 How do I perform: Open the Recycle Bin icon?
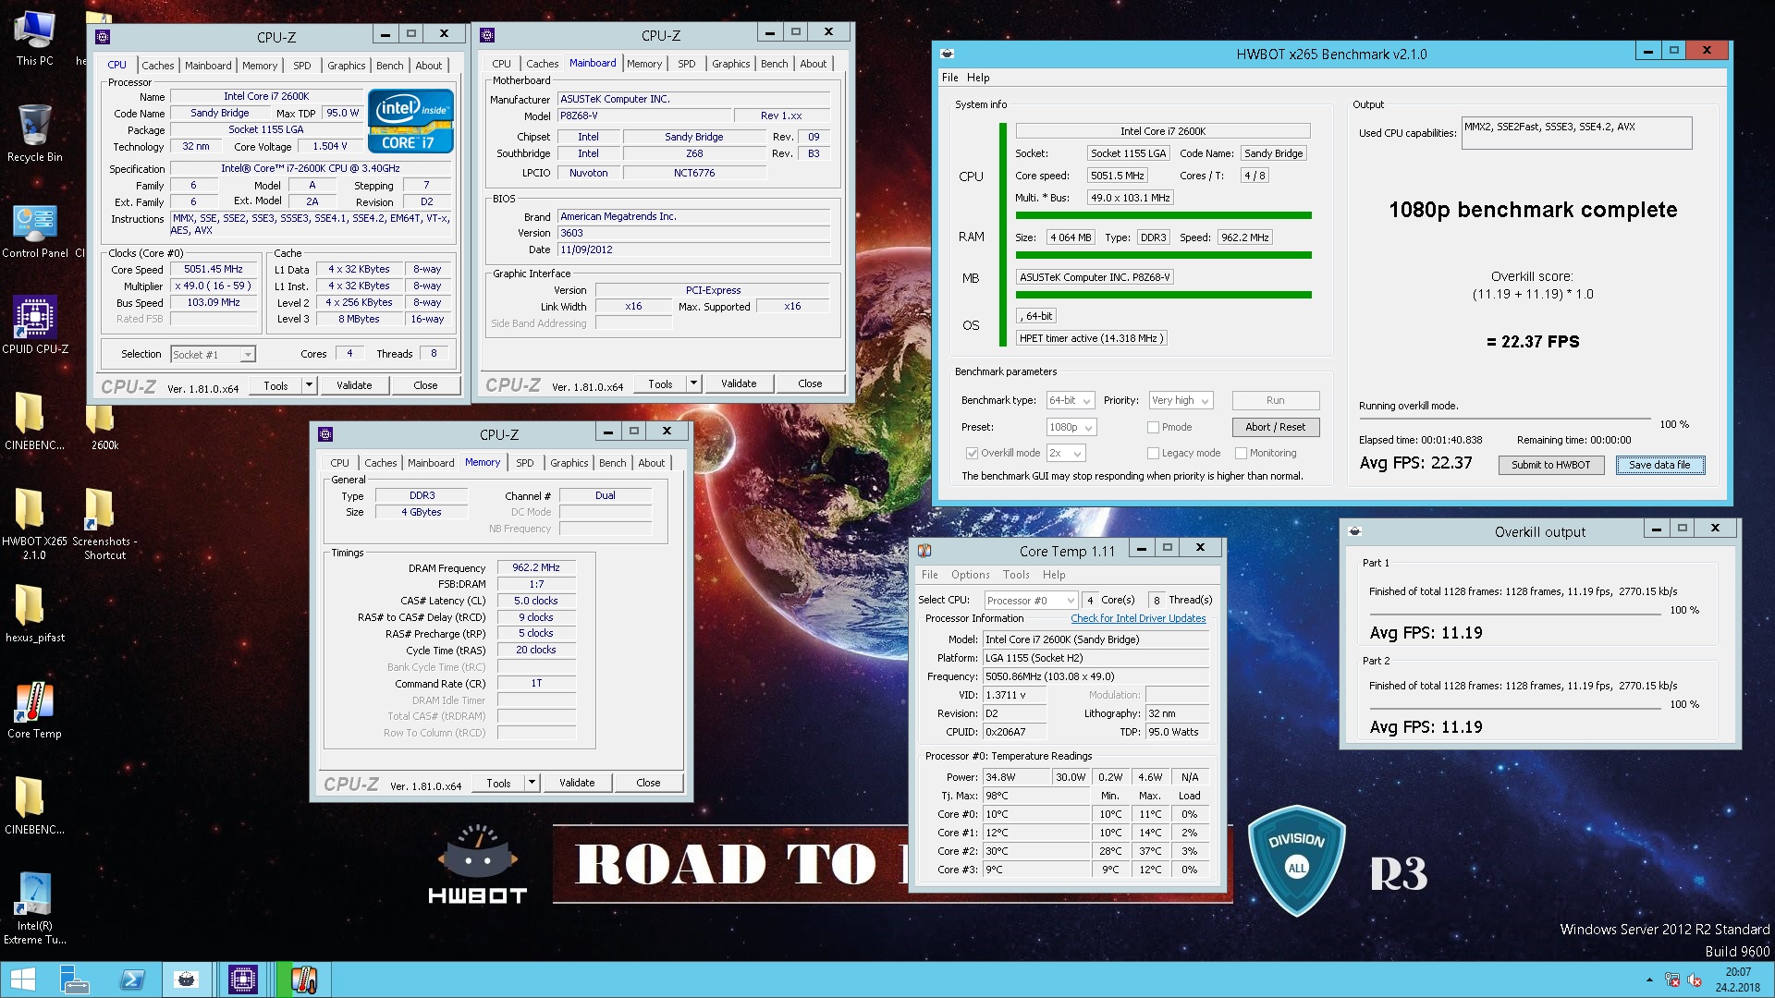pos(34,132)
